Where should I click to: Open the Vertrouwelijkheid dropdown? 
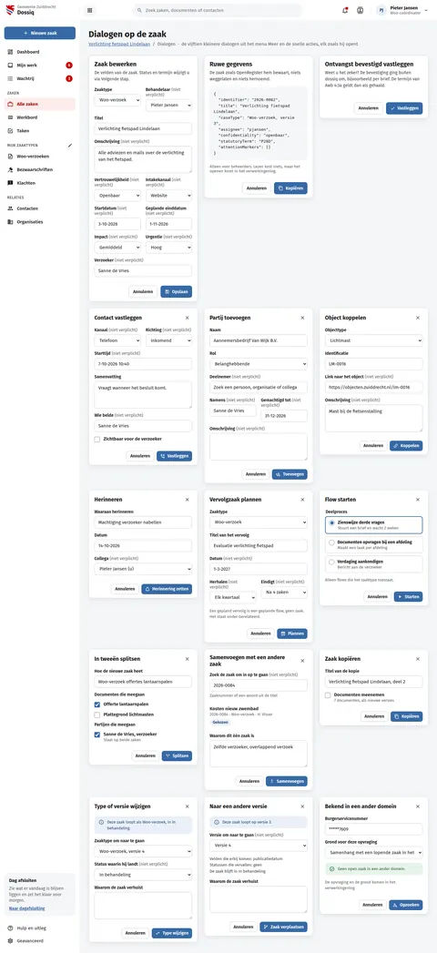click(x=118, y=196)
